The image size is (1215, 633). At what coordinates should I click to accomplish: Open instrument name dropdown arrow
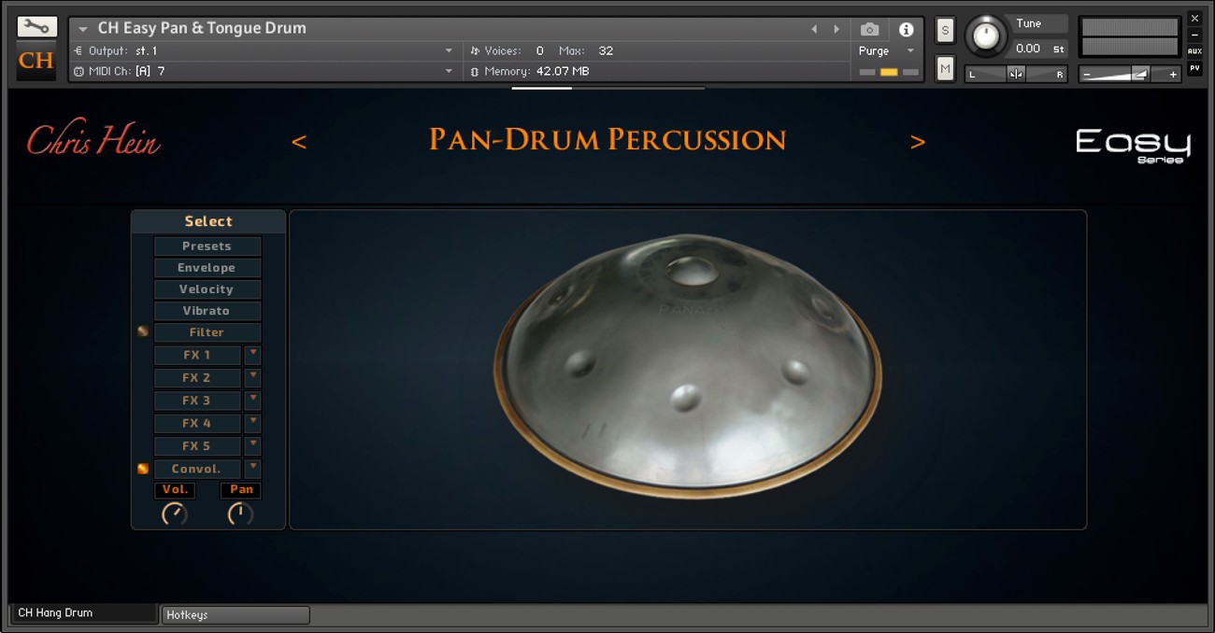[83, 29]
